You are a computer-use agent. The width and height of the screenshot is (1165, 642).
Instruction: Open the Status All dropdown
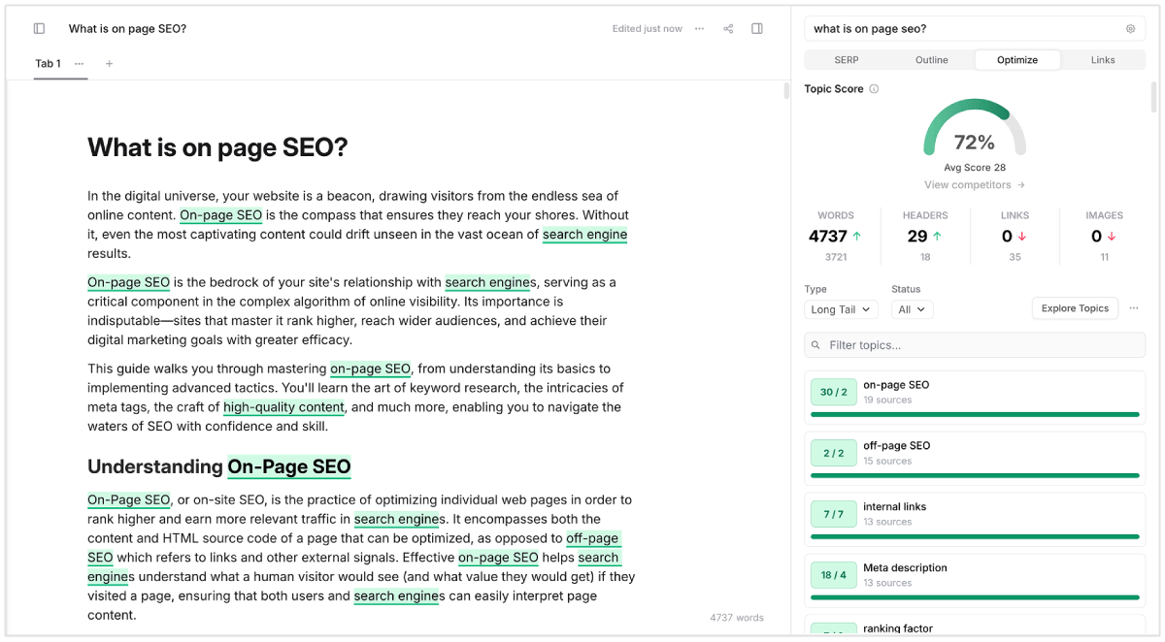click(912, 309)
